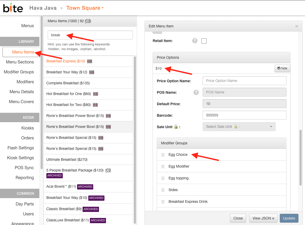This screenshot has width=305, height=225.
Task: Expand the Select Sale Unit dropdown
Action: [239, 127]
